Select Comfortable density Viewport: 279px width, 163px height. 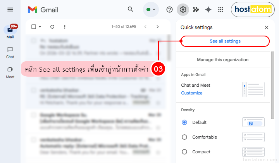[184, 137]
